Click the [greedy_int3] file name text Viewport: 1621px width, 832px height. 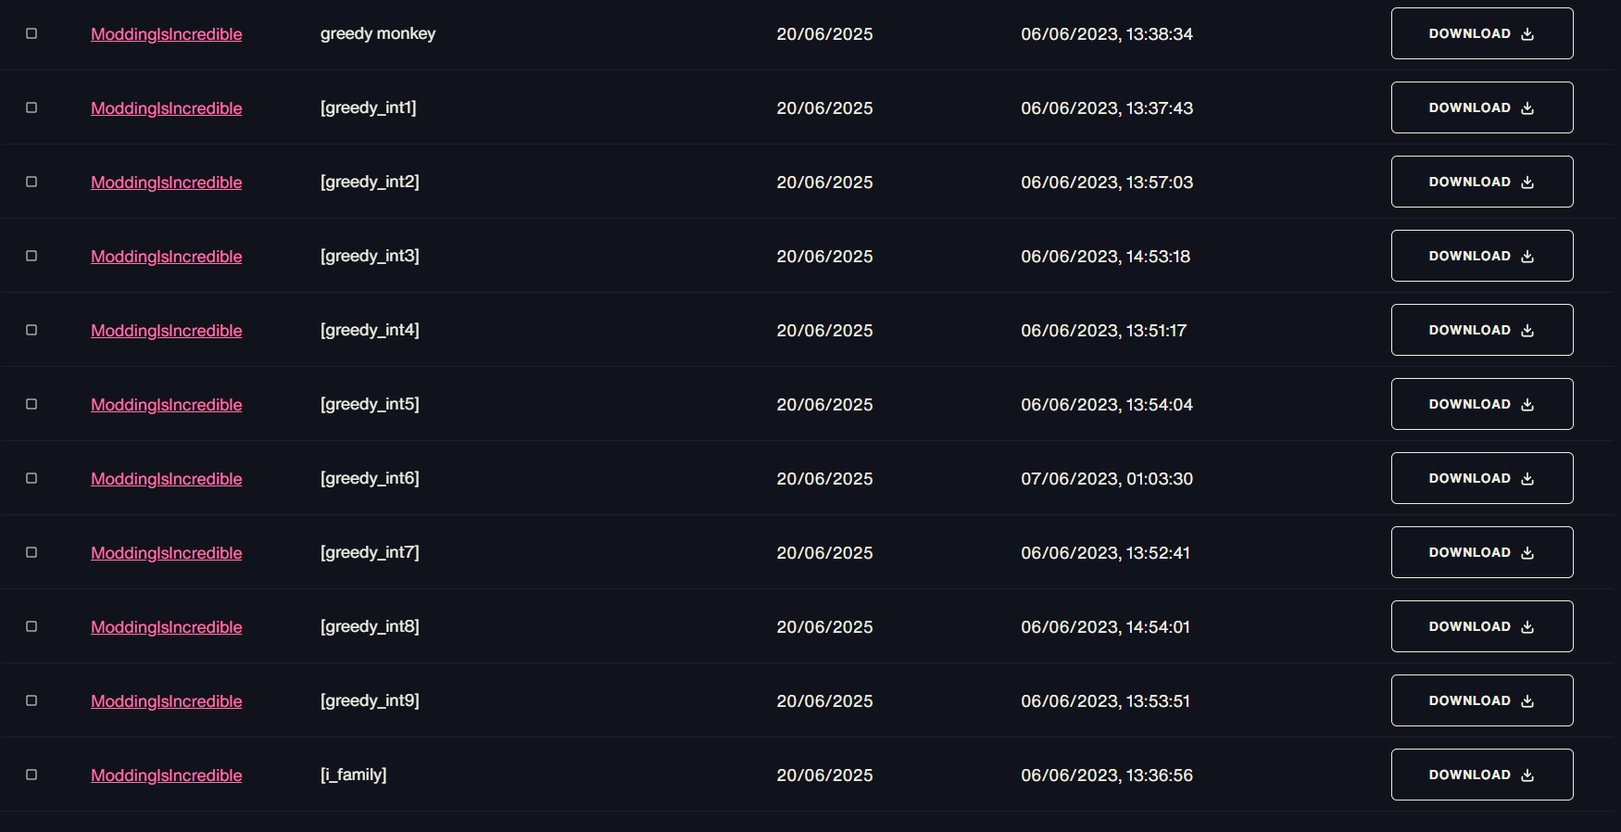pos(370,256)
